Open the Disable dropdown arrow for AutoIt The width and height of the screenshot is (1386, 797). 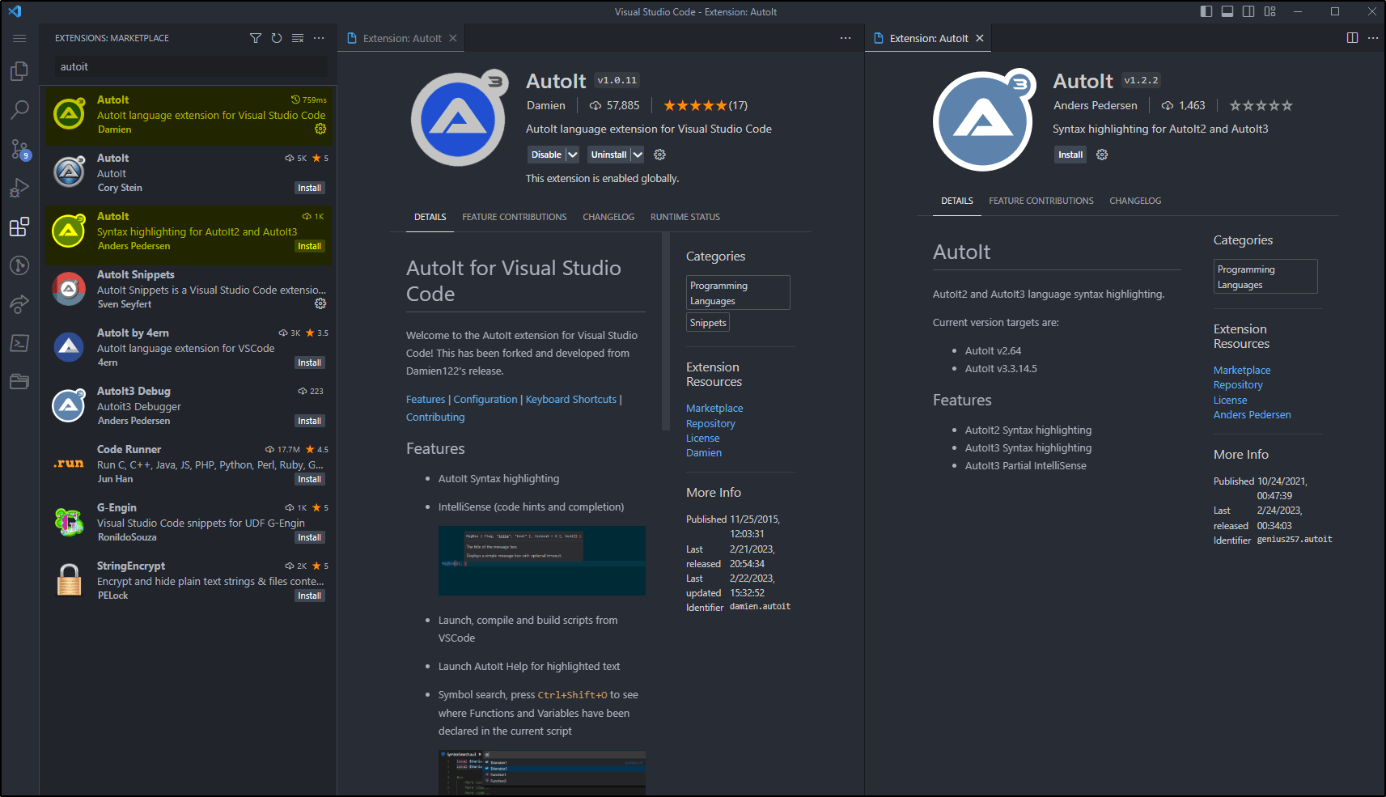pyautogui.click(x=571, y=154)
